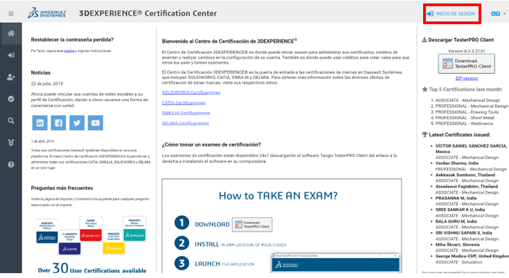This screenshot has height=278, width=509.
Task: Click the certification badges image
Action: coord(91,235)
